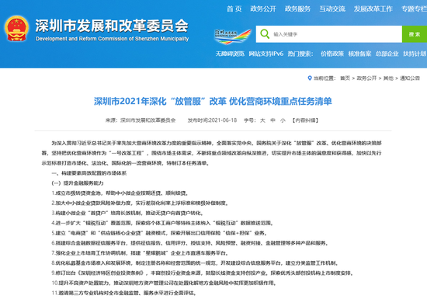Click English subtitle Development and Reform Commission
Image resolution: width=427 pixels, height=299 pixels.
(x=113, y=39)
